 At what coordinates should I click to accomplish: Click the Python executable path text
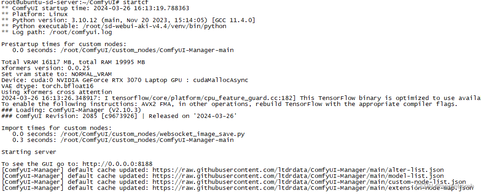(x=143, y=26)
